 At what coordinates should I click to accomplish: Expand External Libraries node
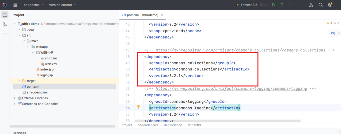point(15,98)
